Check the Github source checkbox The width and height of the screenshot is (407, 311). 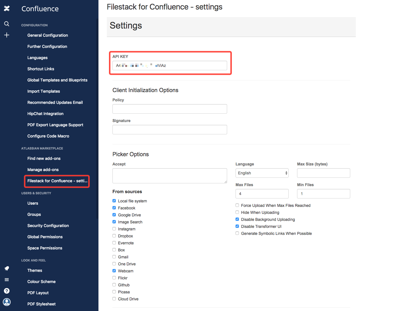coord(114,285)
